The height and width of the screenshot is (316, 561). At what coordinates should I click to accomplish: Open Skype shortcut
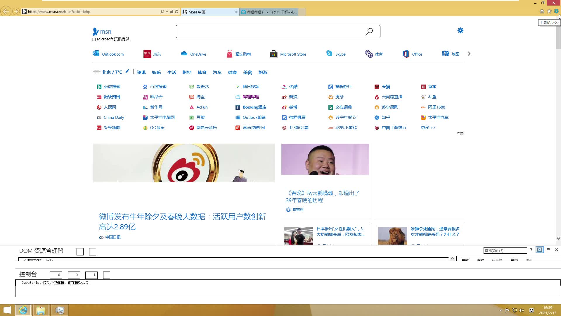pos(336,54)
